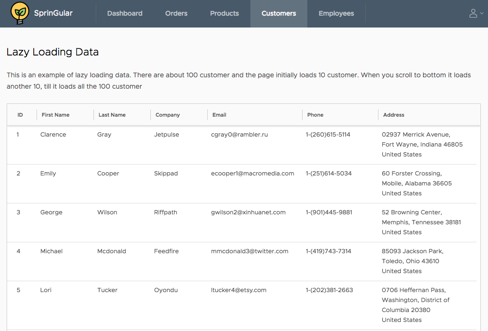Screen dimensions: 488x331
Task: Select Lori Tucker's Washington address cell
Action: [x=415, y=305]
